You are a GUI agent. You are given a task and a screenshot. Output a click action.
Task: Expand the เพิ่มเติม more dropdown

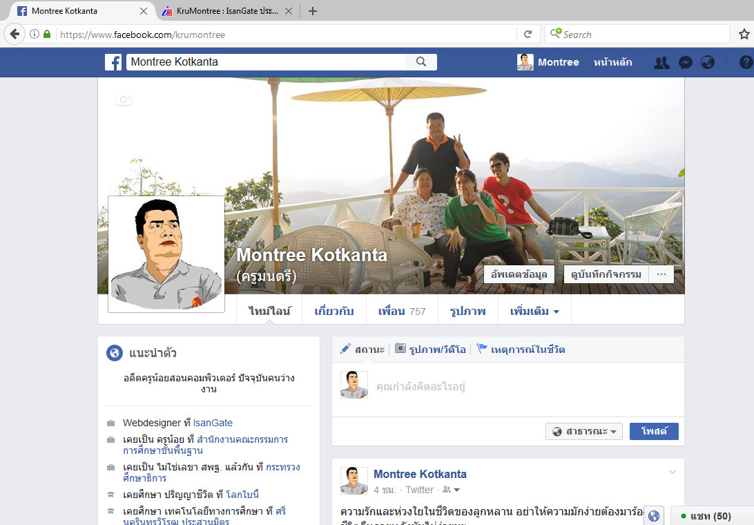click(534, 312)
